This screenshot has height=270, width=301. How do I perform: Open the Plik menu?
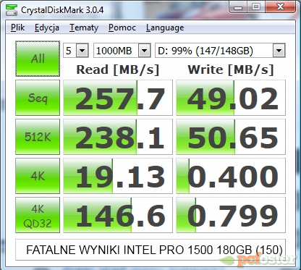[17, 28]
